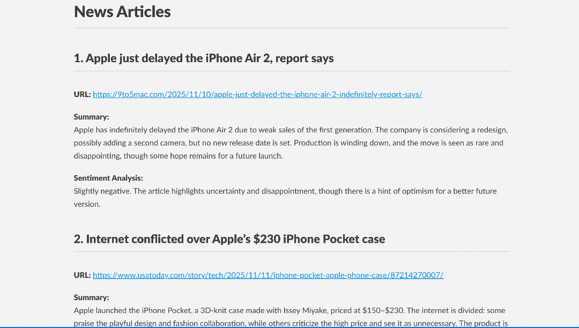Click the "News Articles" main heading
Image resolution: width=579 pixels, height=328 pixels.
(x=122, y=12)
